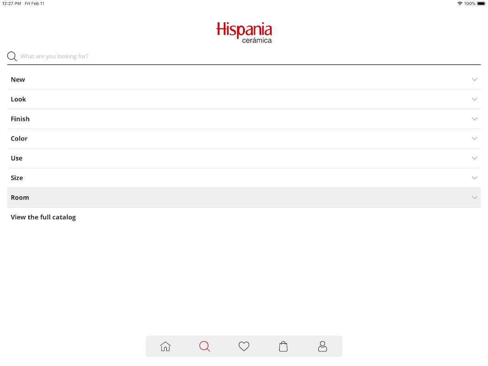The width and height of the screenshot is (488, 366).
Task: Click the Hispania cerámica logo
Action: pos(244,32)
